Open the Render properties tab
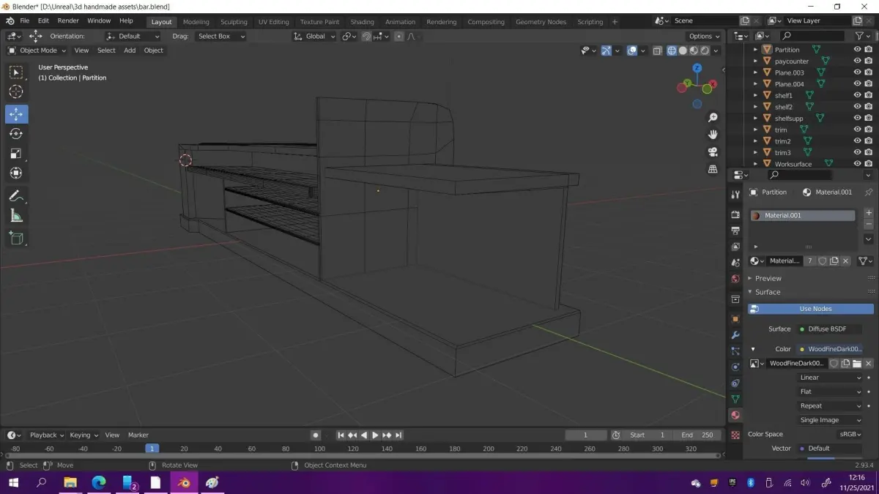Screen dimensions: 879x494 [x=735, y=214]
